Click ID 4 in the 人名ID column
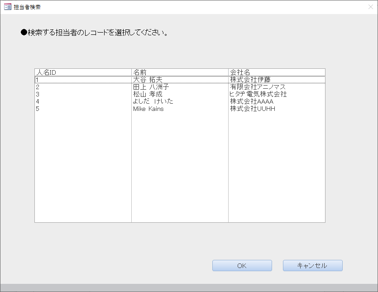 point(38,101)
